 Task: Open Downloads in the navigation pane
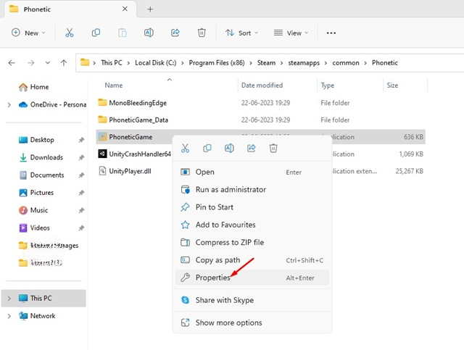(x=41, y=157)
